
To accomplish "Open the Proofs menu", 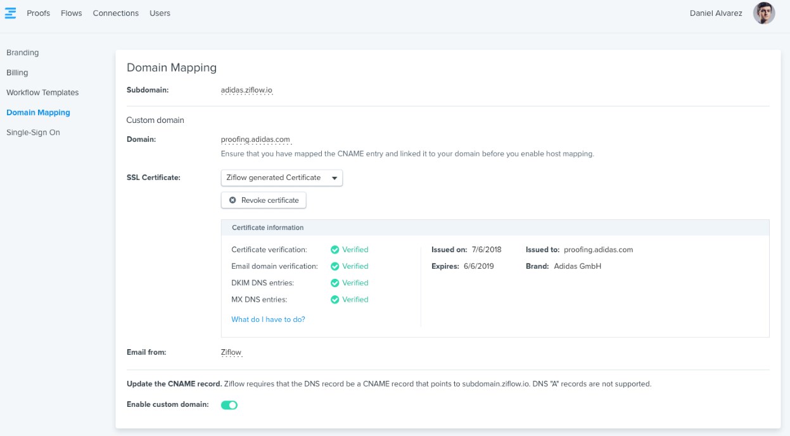I will click(x=38, y=13).
